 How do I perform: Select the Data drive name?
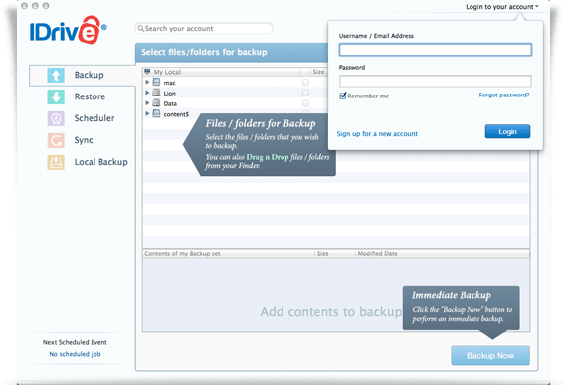[x=170, y=104]
